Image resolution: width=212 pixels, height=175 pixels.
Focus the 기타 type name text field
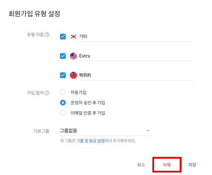point(136,37)
